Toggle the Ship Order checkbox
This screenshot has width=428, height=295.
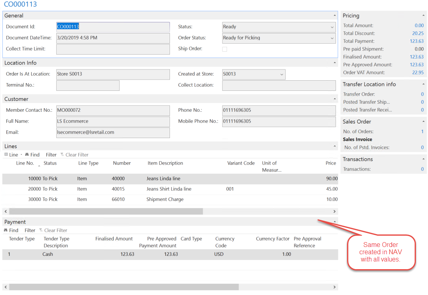click(x=225, y=49)
